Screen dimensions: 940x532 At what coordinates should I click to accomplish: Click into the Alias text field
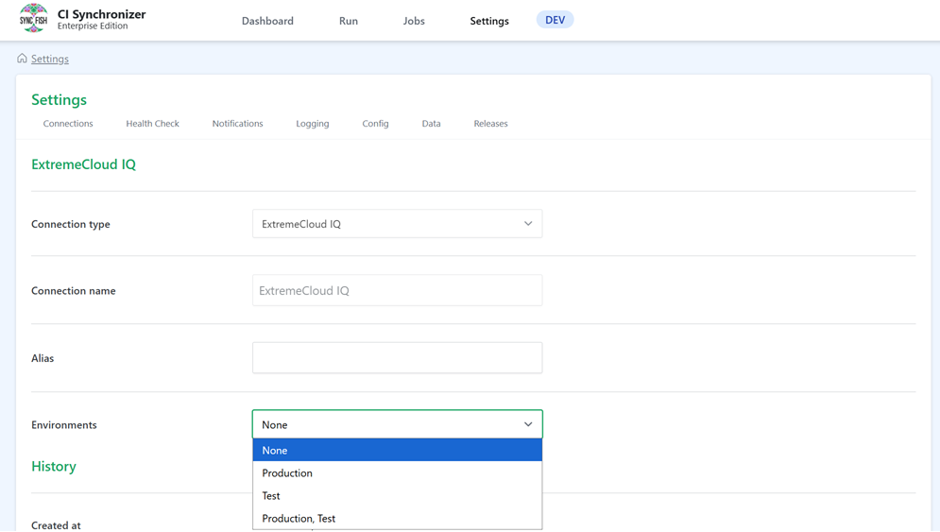click(x=398, y=358)
